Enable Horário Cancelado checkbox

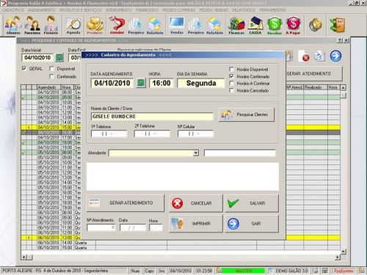point(231,90)
